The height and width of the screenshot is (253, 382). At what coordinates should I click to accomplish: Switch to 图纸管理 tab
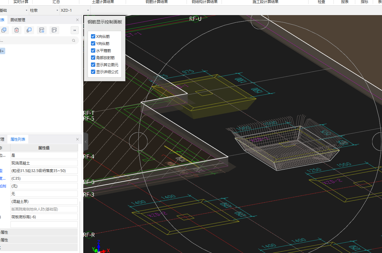[x=18, y=20]
